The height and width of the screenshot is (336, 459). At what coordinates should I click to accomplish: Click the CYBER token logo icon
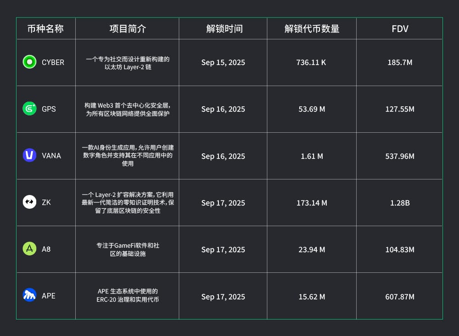(x=29, y=62)
